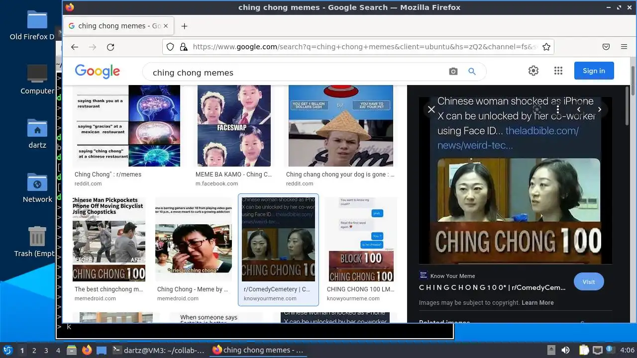Open a new tab with plus button
This screenshot has width=637, height=358.
click(x=184, y=26)
